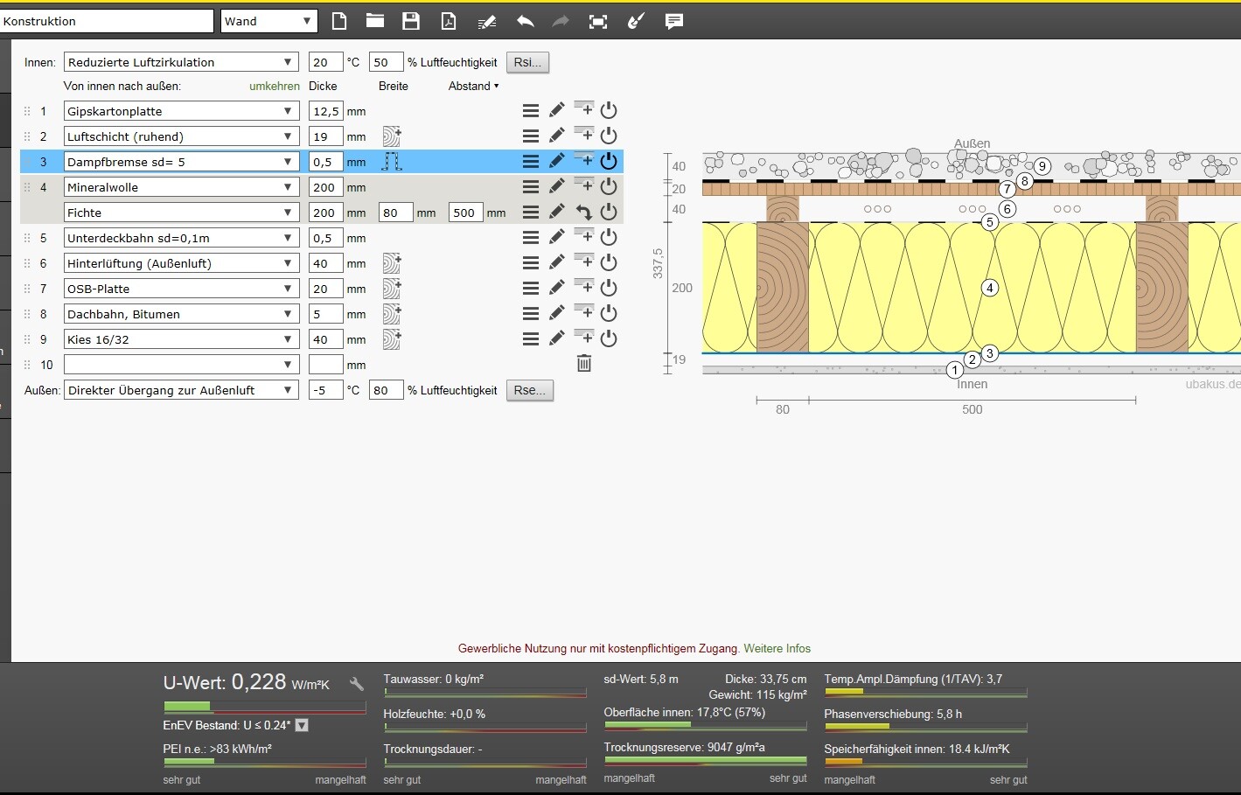
Task: Click the umkehren link
Action: click(x=274, y=86)
